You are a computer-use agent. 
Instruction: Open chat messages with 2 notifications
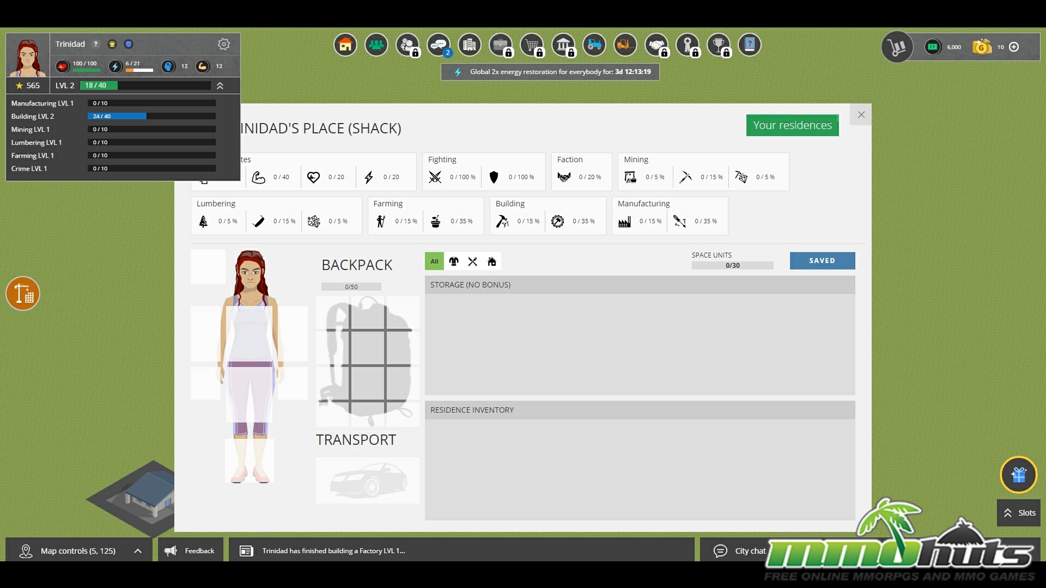coord(439,45)
